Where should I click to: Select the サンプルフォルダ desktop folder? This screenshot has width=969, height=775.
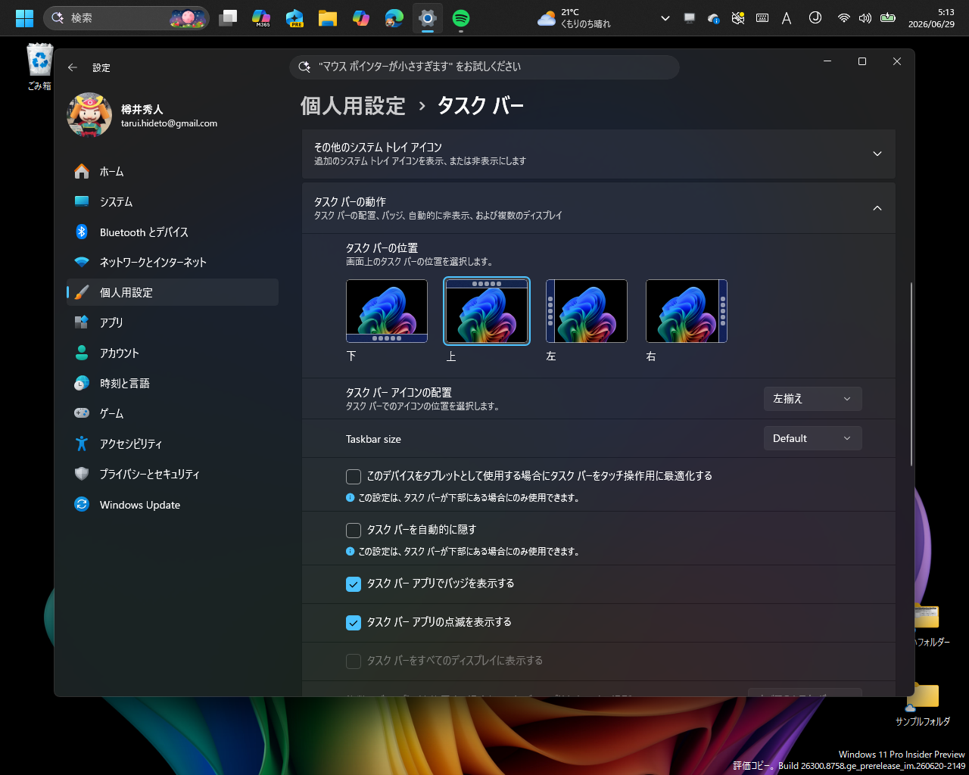pos(923,704)
